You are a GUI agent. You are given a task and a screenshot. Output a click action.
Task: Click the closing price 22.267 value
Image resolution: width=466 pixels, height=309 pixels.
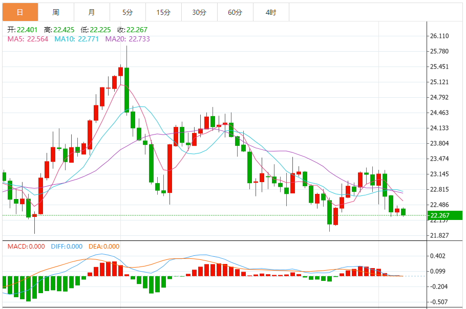[x=137, y=30]
